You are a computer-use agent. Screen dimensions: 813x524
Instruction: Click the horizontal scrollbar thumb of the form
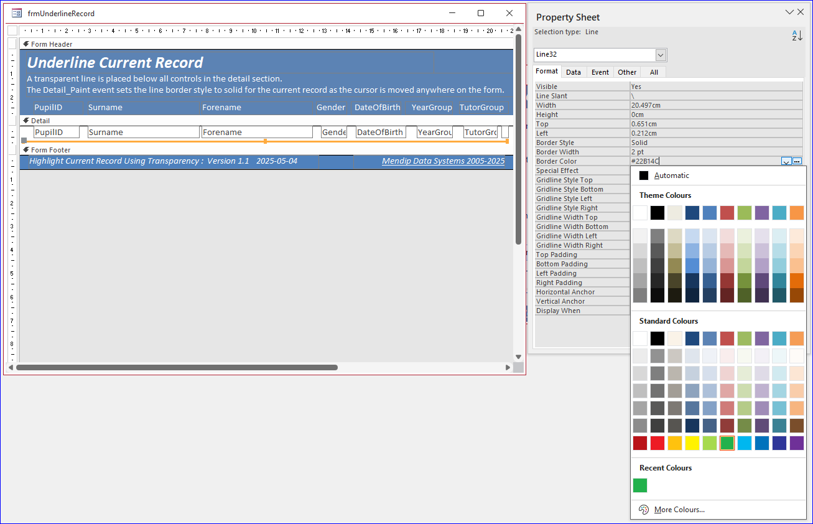tap(177, 367)
